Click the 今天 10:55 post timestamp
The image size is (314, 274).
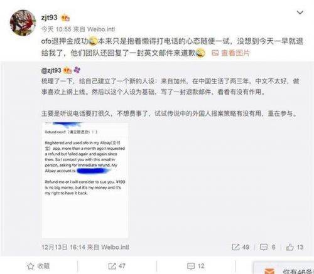[x=57, y=29]
